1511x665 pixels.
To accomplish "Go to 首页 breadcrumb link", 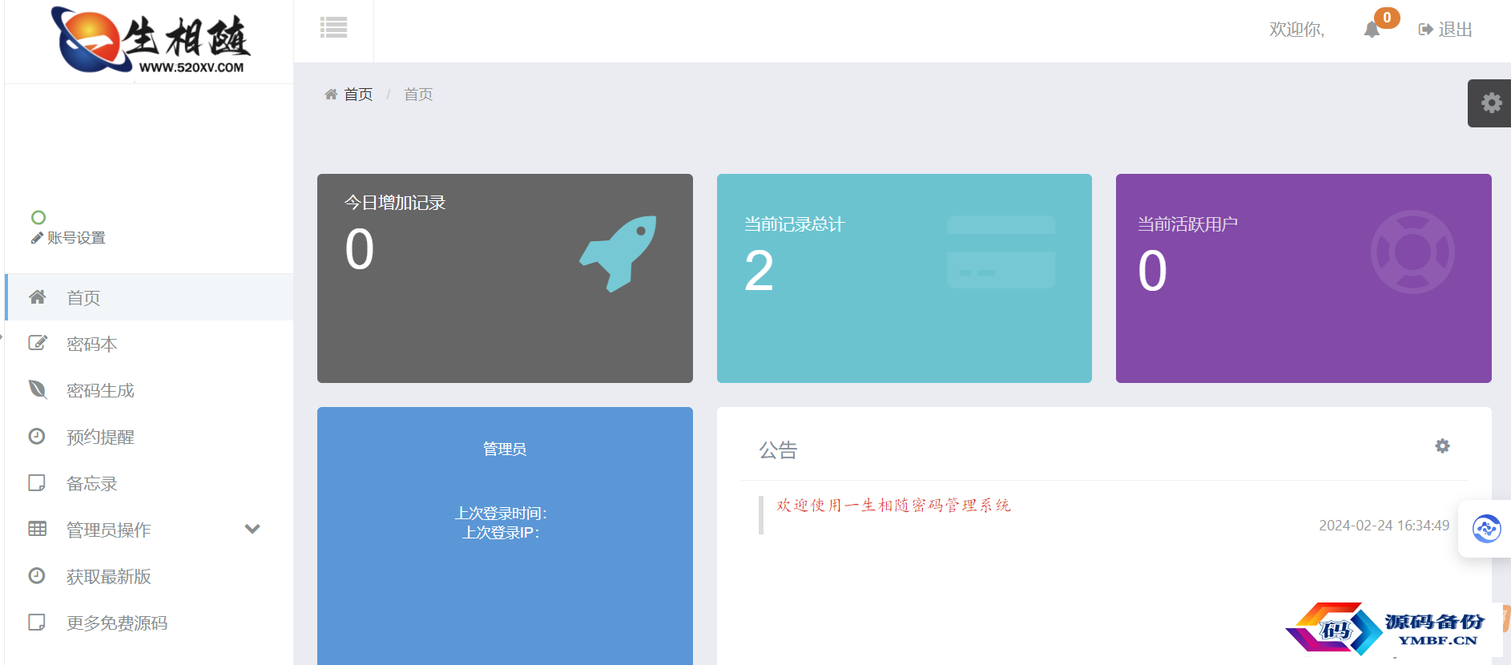I will coord(358,95).
